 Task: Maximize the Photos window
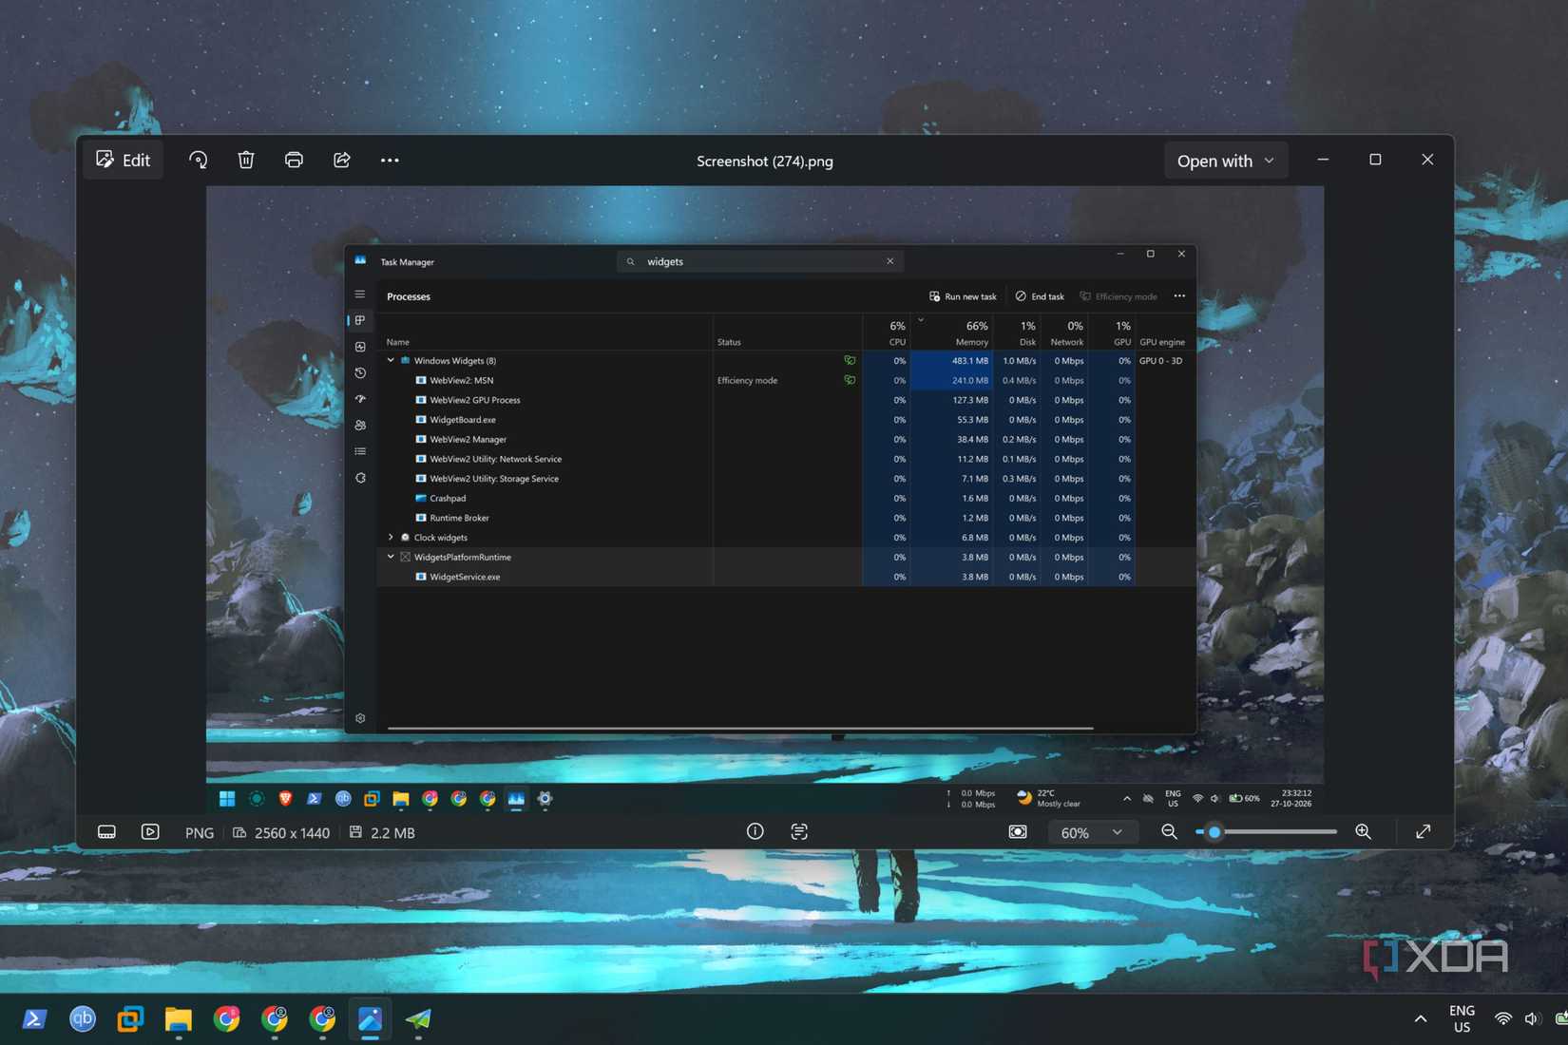point(1375,160)
